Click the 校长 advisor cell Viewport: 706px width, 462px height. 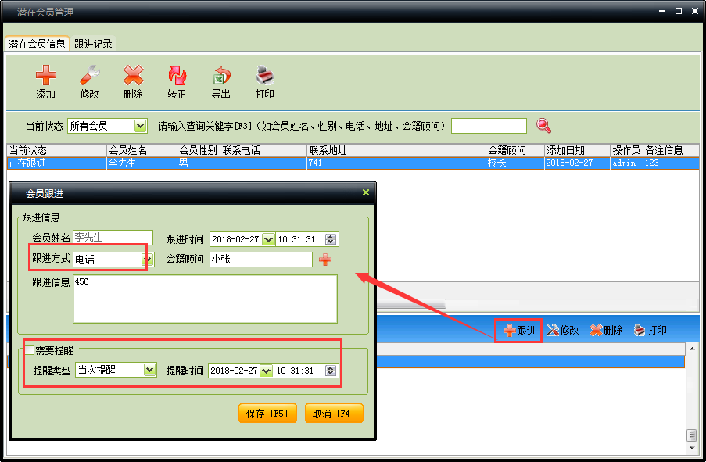515,163
